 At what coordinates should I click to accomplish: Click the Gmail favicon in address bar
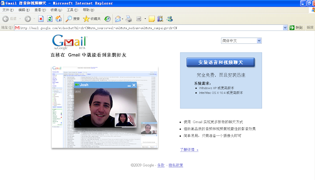click(x=17, y=28)
